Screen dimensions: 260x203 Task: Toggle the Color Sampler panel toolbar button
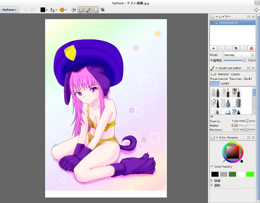pos(81,10)
